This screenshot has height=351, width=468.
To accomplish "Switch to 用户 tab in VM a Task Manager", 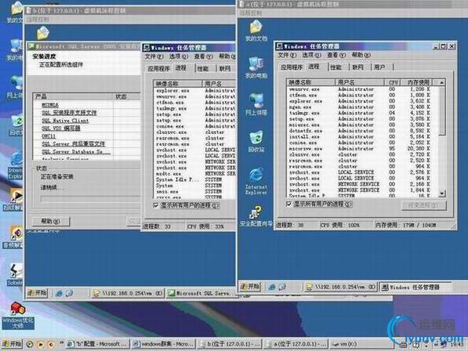I will (379, 67).
